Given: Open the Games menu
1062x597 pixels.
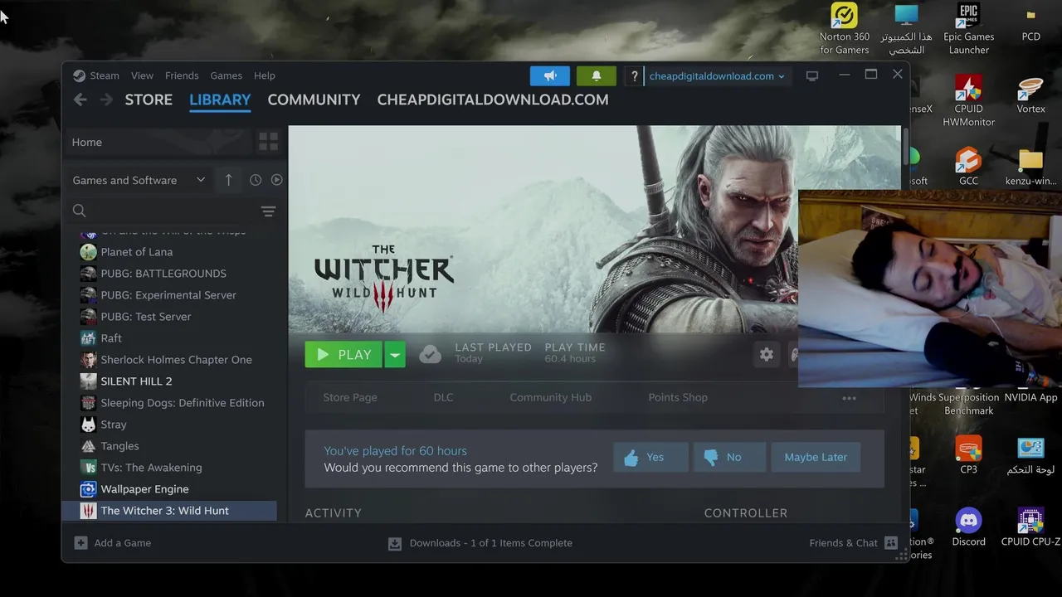Looking at the screenshot, I should click(x=226, y=75).
